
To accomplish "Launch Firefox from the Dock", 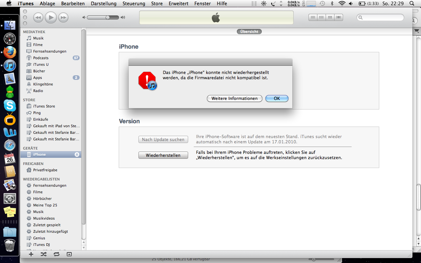I will click(x=10, y=52).
